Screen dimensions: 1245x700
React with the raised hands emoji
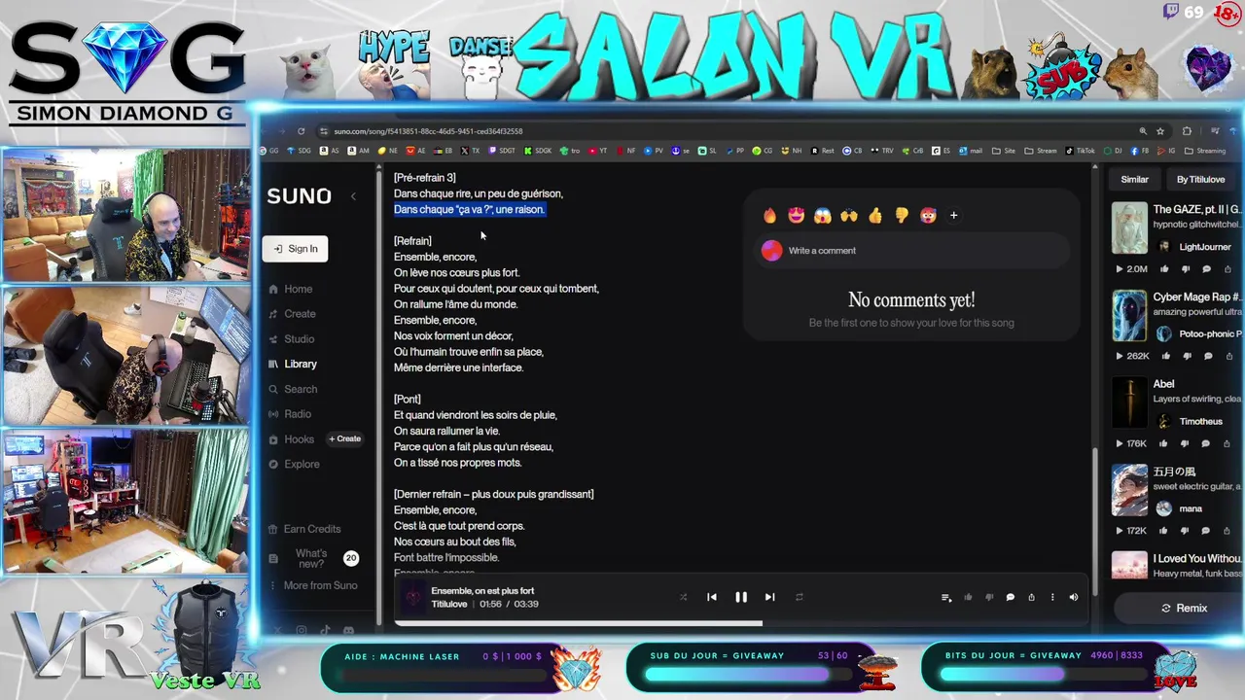tap(849, 216)
